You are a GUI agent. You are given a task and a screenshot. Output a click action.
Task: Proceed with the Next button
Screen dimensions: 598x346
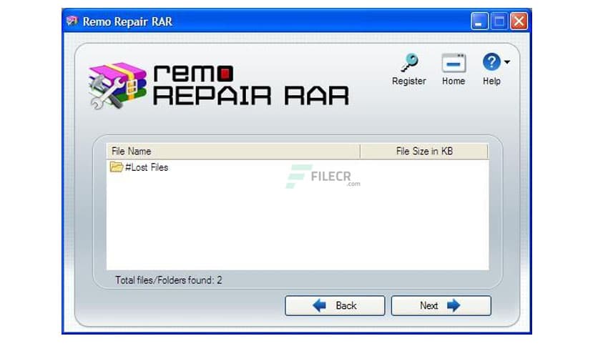click(441, 305)
